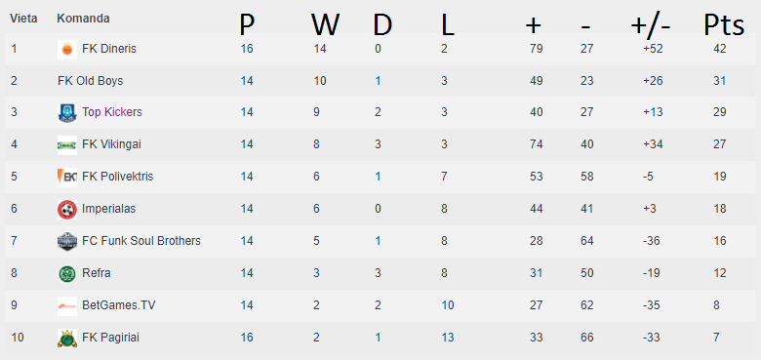Open the Refra team name
Screen dimensions: 761x360
[97, 273]
